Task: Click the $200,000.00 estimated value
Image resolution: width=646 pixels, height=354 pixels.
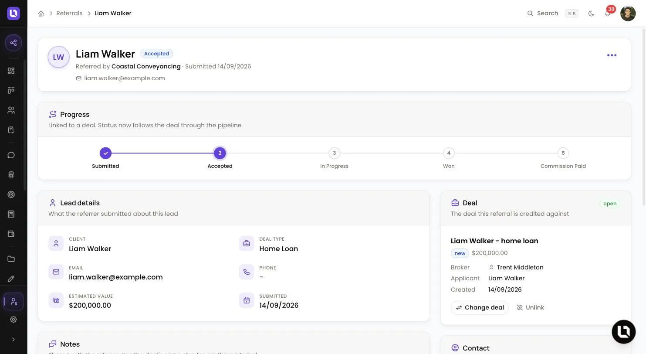Action: [x=90, y=306]
